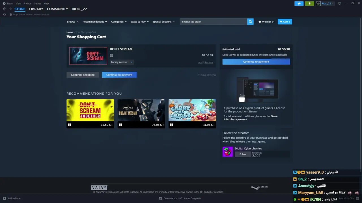Image resolution: width=362 pixels, height=203 pixels.
Task: Open the Steam Subscriber Agreement link
Action: [250, 118]
